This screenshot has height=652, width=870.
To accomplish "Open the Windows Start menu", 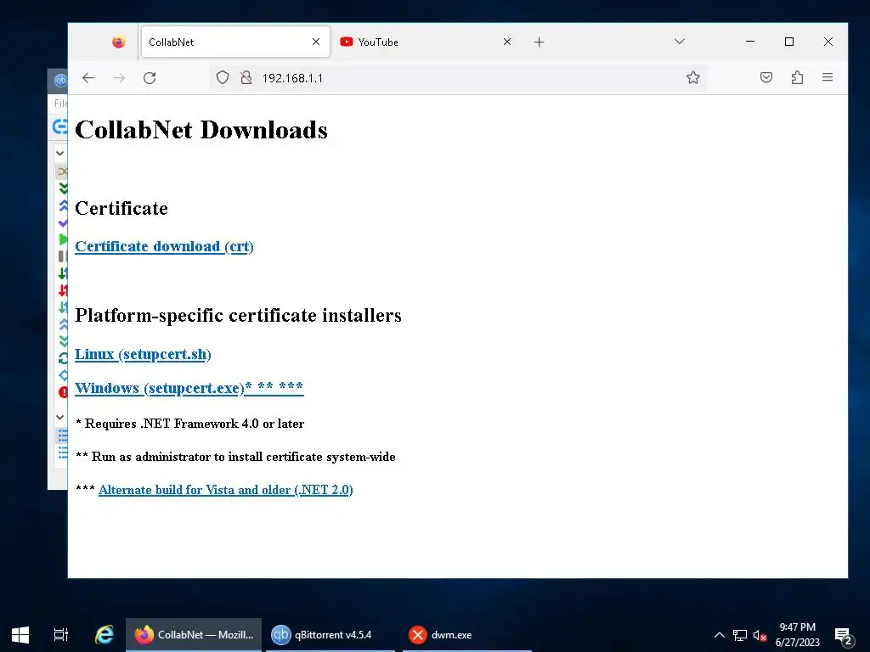I will (x=20, y=635).
